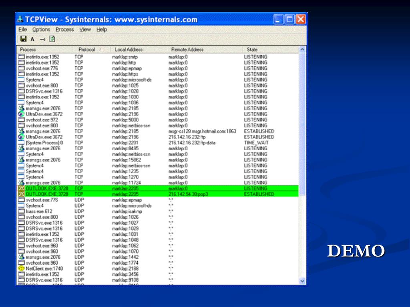Select the marklap:https local address
This screenshot has width=410, height=307.
pyautogui.click(x=125, y=74)
